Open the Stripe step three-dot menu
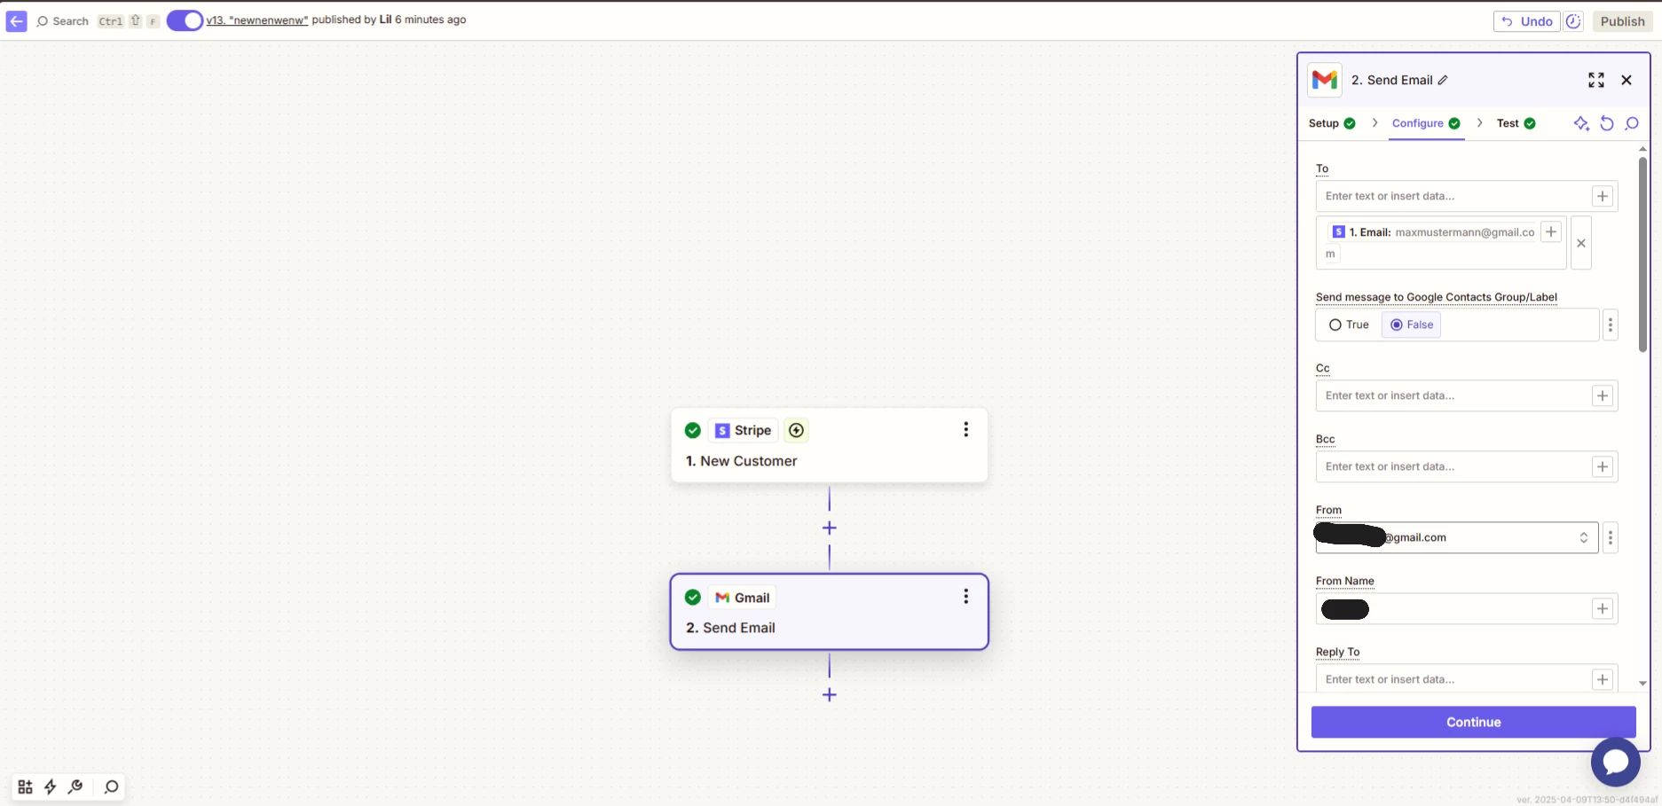 (965, 429)
